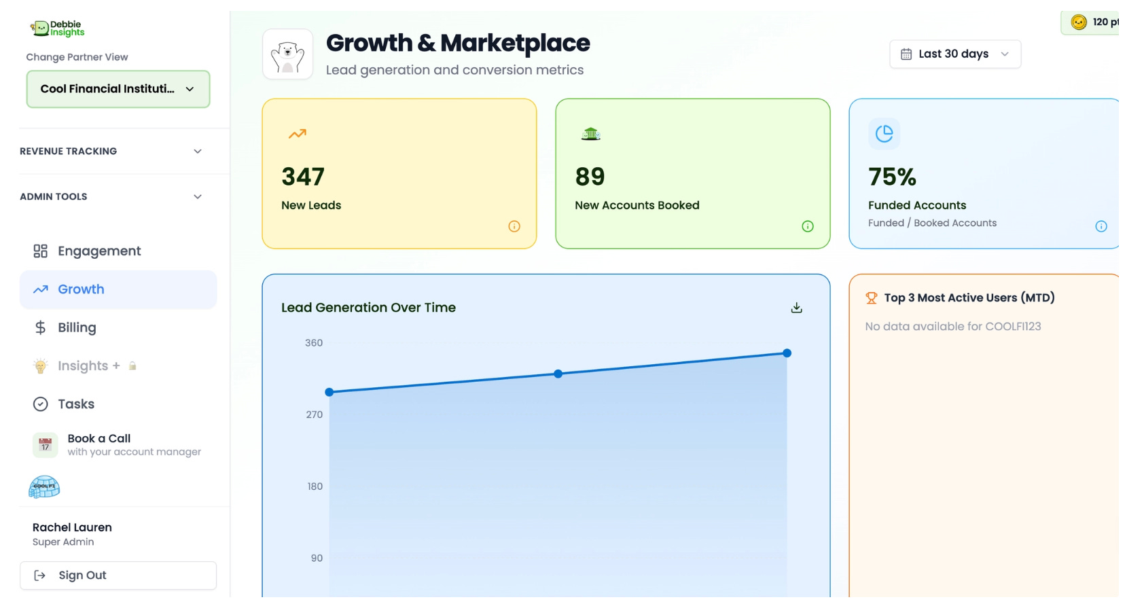This screenshot has width=1144, height=606.
Task: Expand the Admin Tools section
Action: [111, 196]
